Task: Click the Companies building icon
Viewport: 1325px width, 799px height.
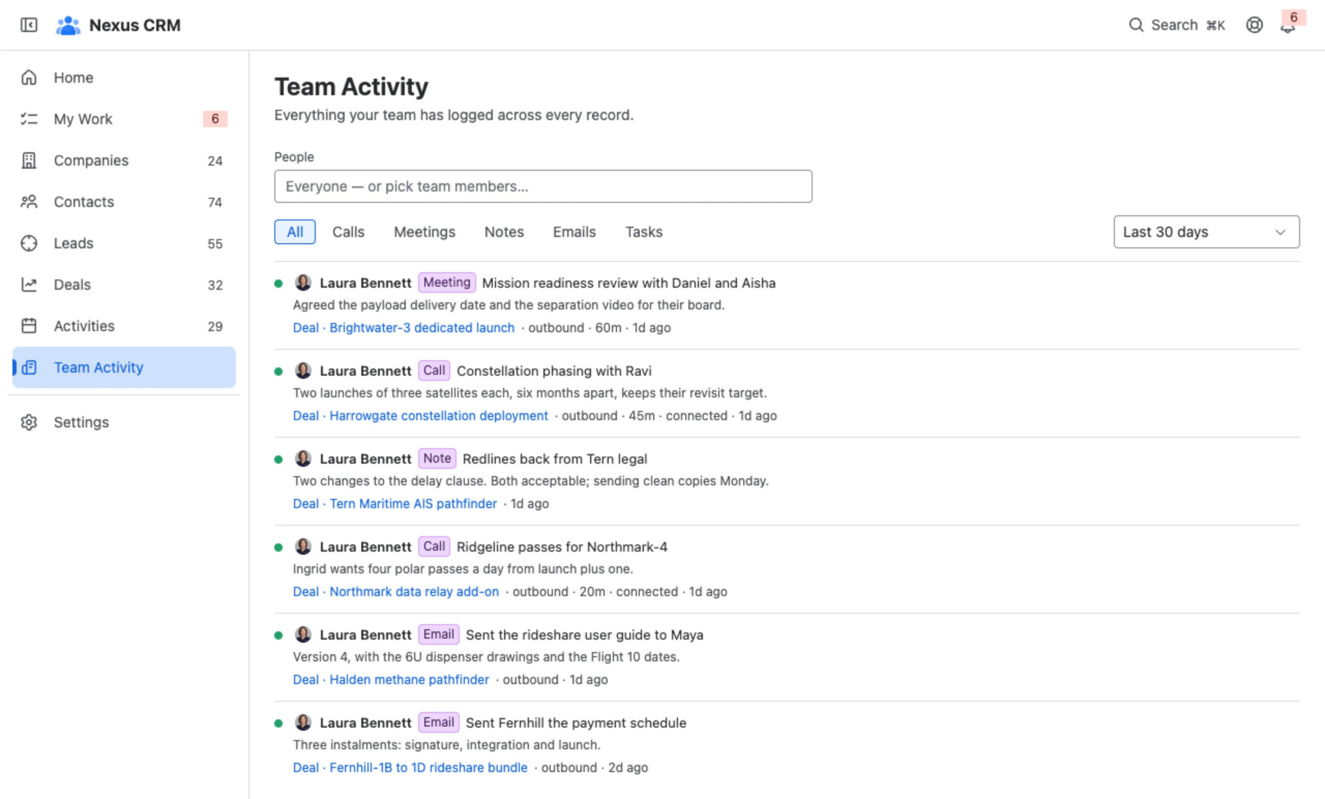Action: 29,160
